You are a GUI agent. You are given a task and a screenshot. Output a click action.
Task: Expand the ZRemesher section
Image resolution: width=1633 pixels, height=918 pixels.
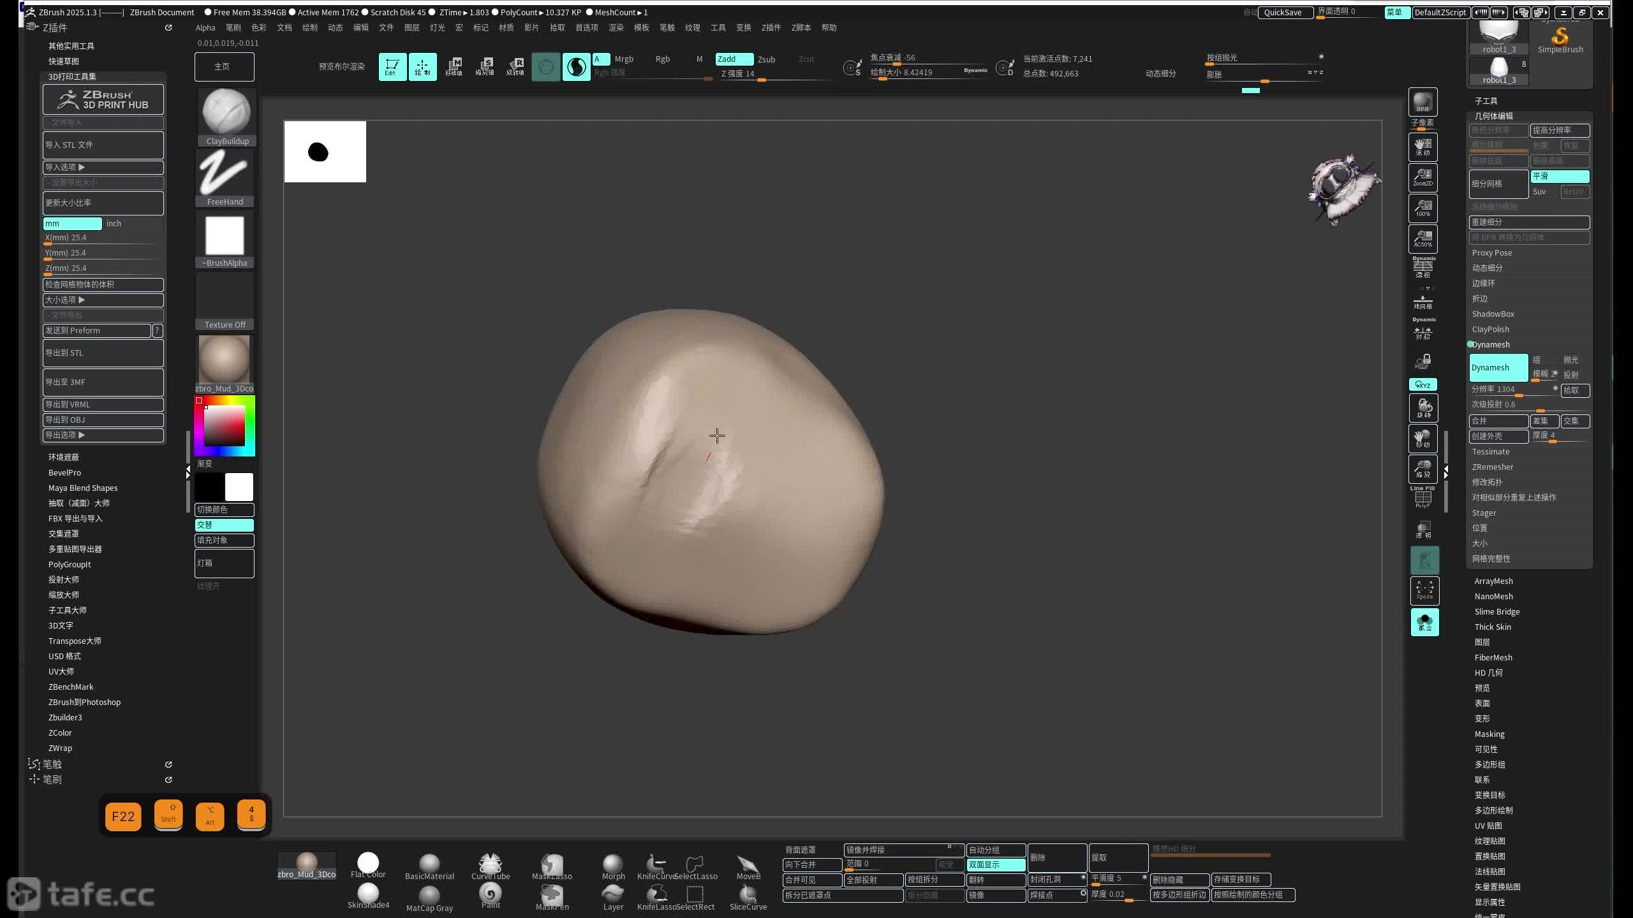(1493, 467)
